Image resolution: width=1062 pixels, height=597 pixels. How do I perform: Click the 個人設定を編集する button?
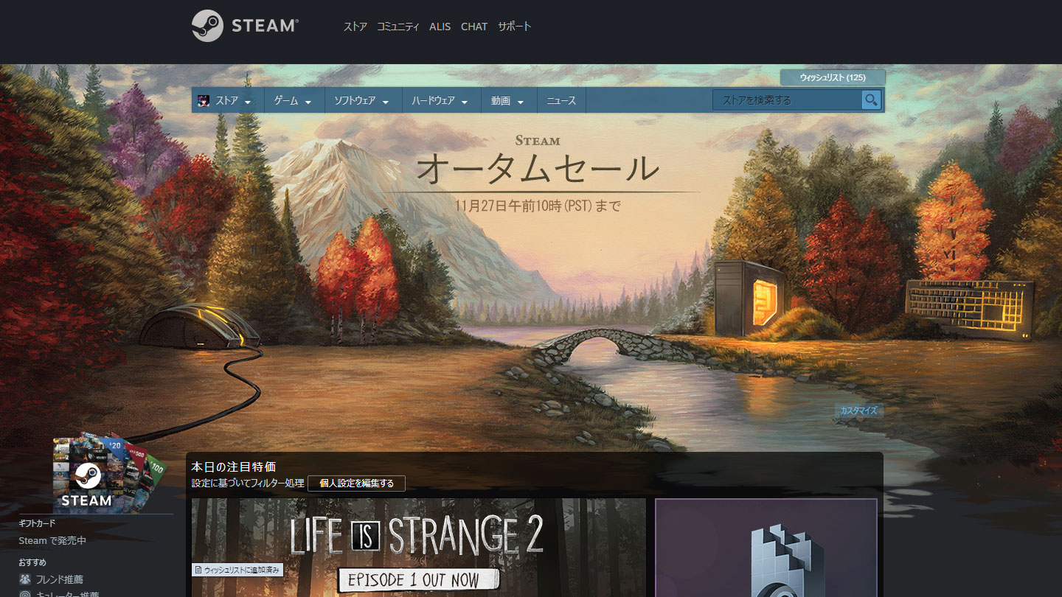point(356,483)
